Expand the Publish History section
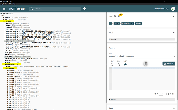Screen dimensions: 178x110 click(x=142, y=100)
